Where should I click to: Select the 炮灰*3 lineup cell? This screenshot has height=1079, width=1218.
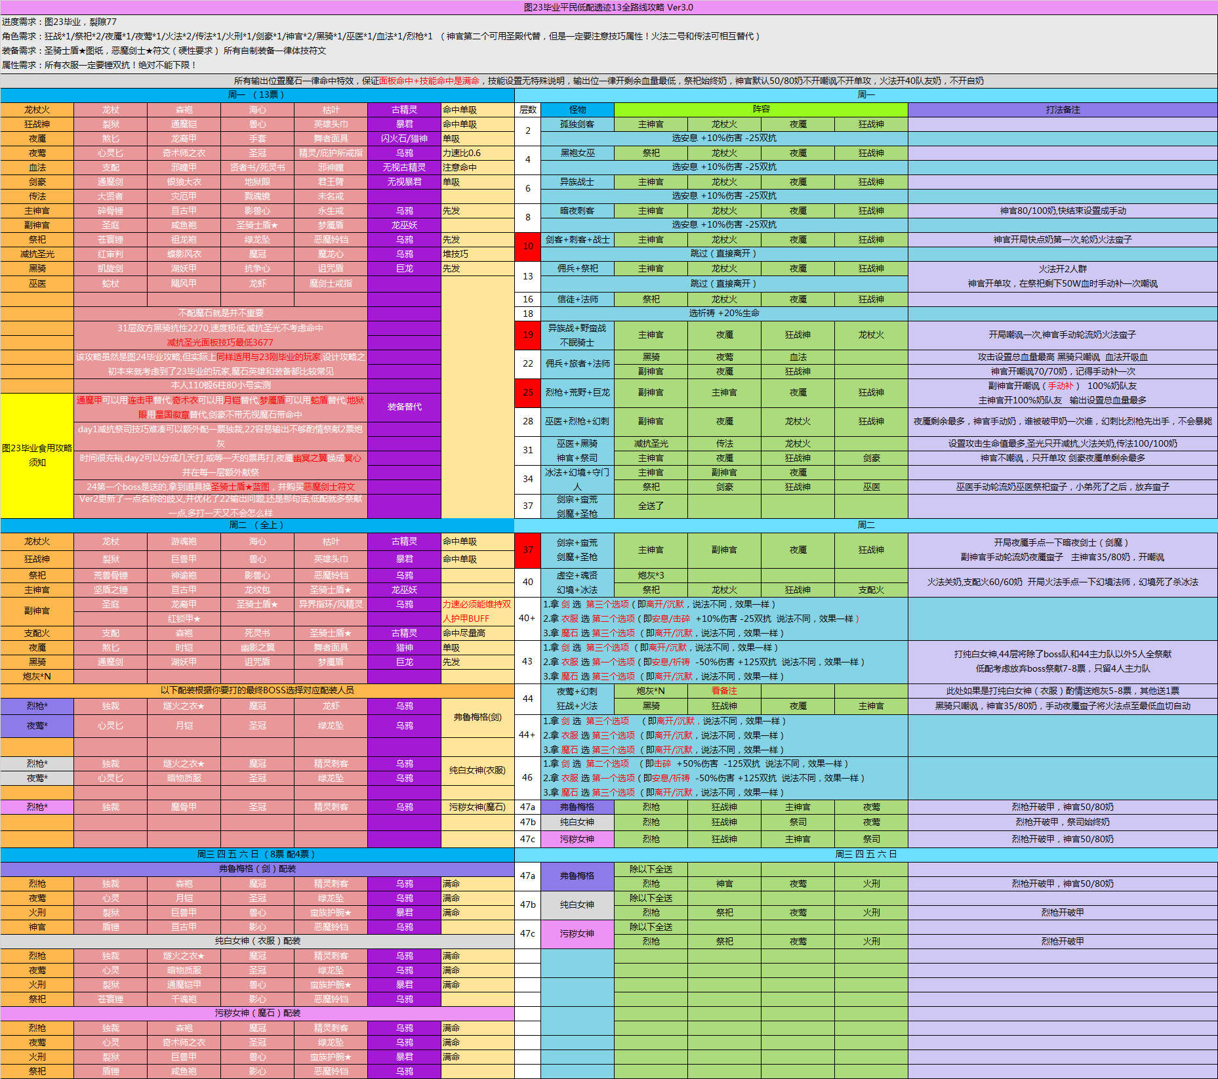(x=651, y=575)
